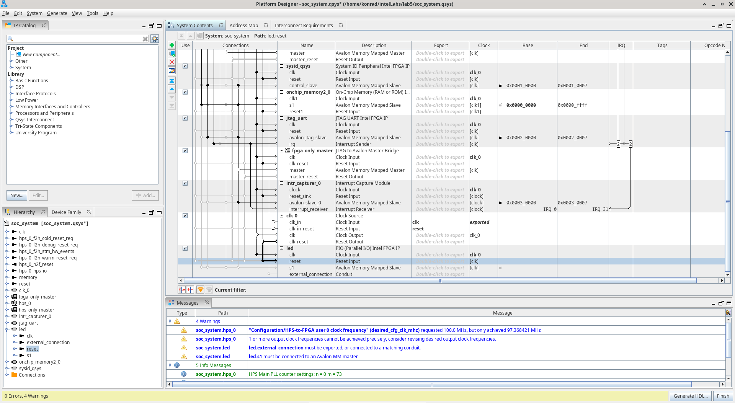The height and width of the screenshot is (403, 735).
Task: Click the unlocked icon beside base 0x0000_0000
Action: pyautogui.click(x=500, y=105)
